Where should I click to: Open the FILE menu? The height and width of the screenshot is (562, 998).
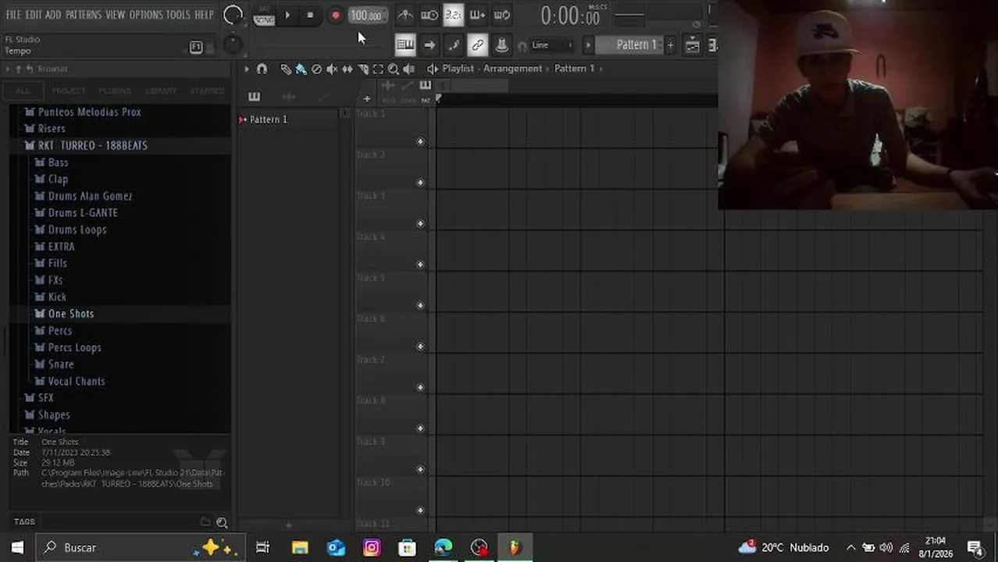tap(13, 15)
